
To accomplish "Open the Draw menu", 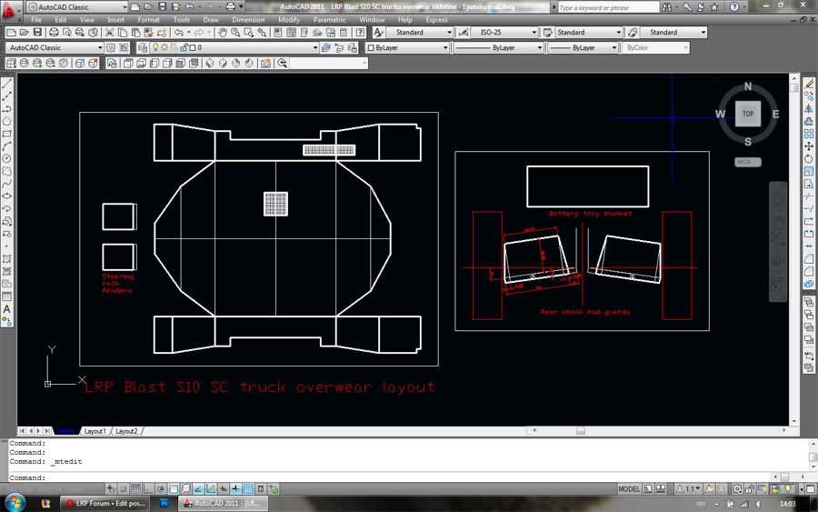I will pos(211,20).
